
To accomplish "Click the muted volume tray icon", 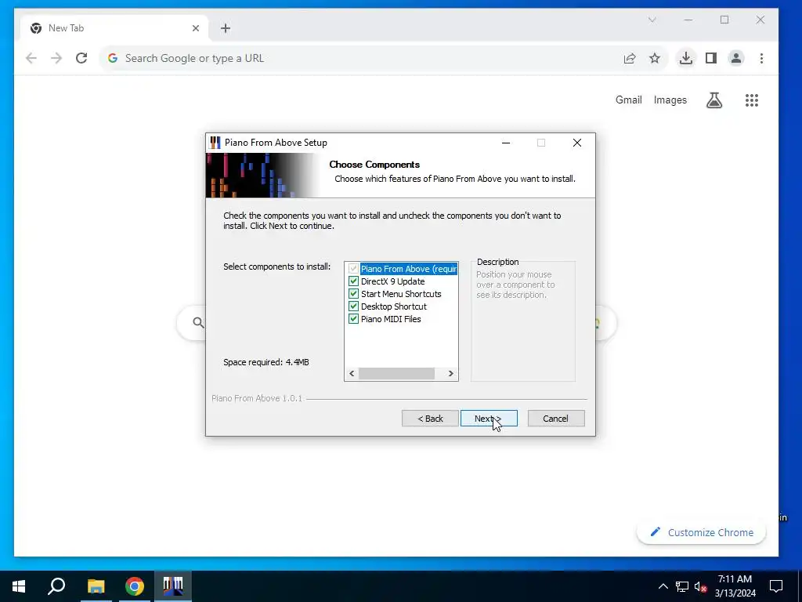I will point(700,586).
